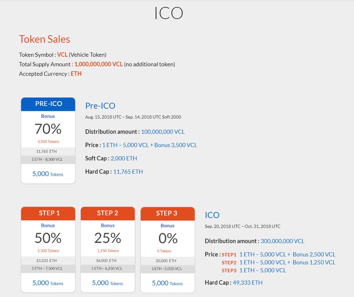Click the 50% bonus in STEP 1
The width and height of the screenshot is (354, 297).
(x=48, y=238)
